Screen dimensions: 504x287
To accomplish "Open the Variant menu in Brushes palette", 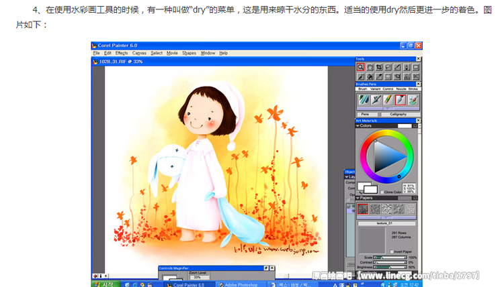I will (x=375, y=89).
